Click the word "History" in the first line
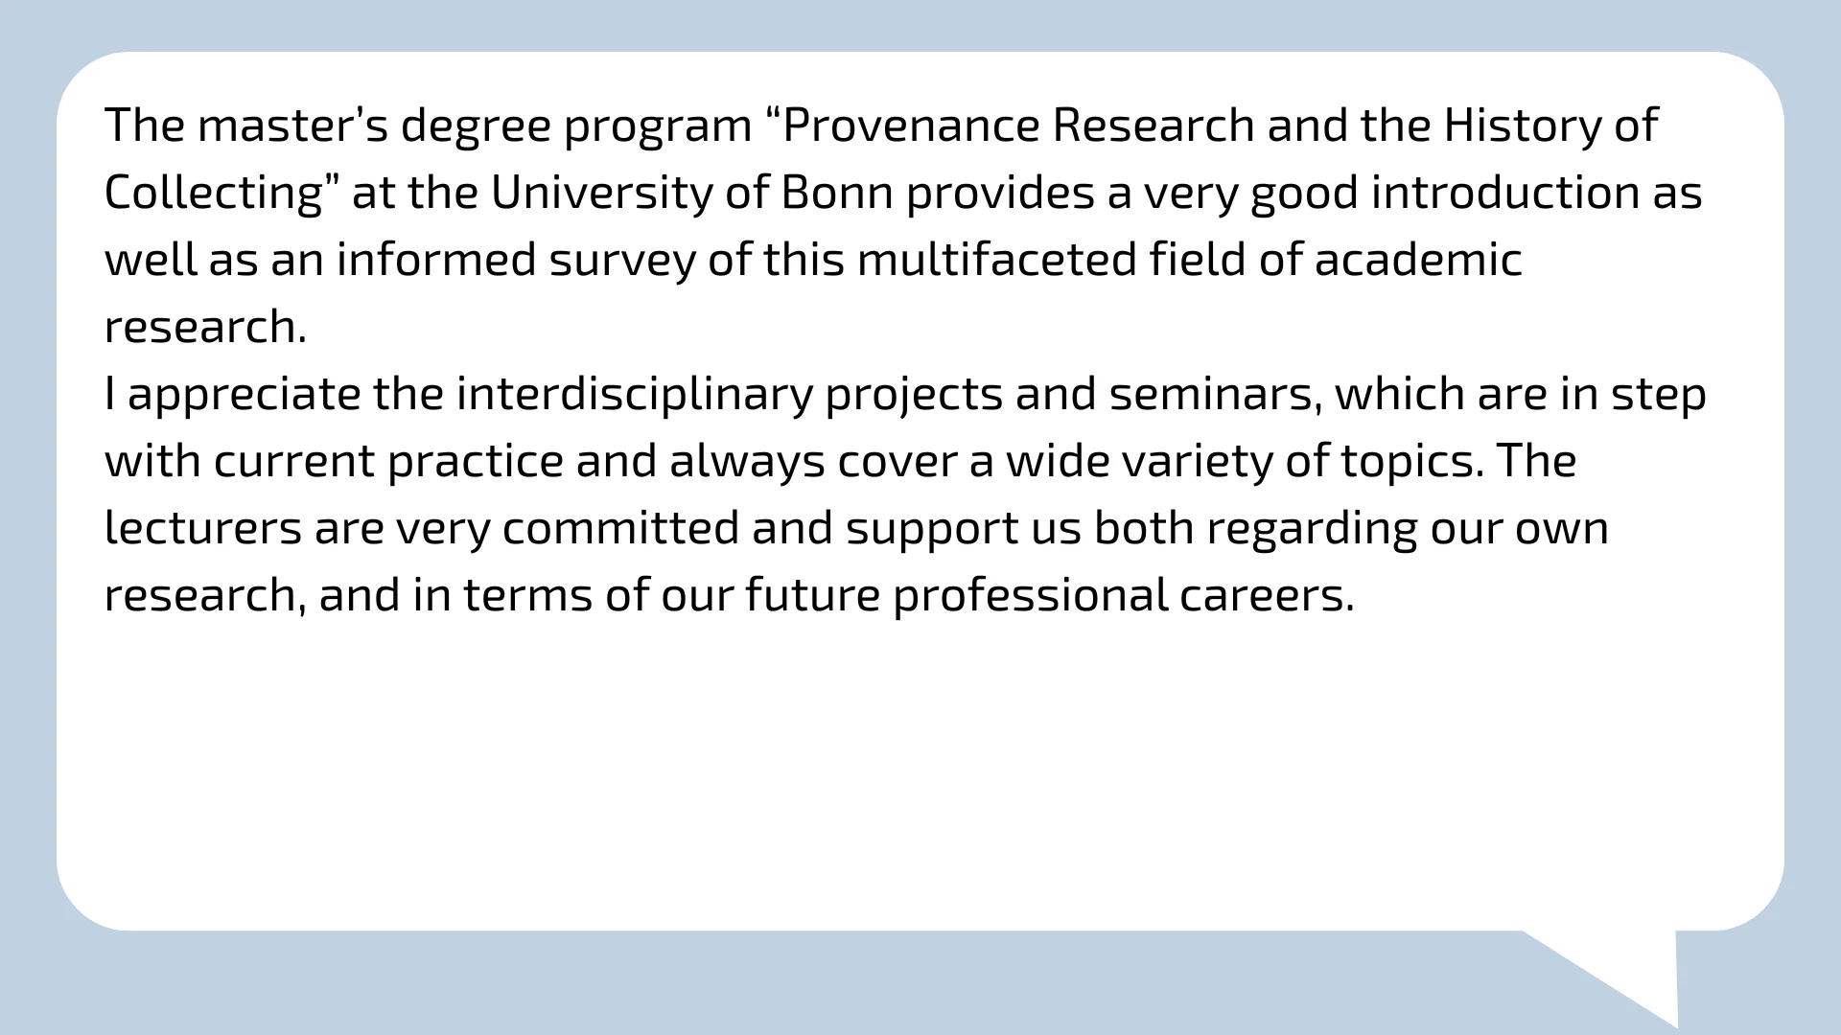Viewport: 1841px width, 1035px height. coord(1522,126)
